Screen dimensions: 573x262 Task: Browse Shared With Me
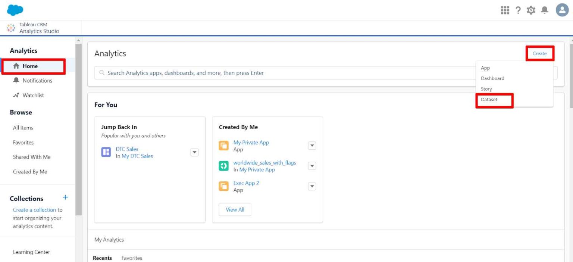coord(32,157)
